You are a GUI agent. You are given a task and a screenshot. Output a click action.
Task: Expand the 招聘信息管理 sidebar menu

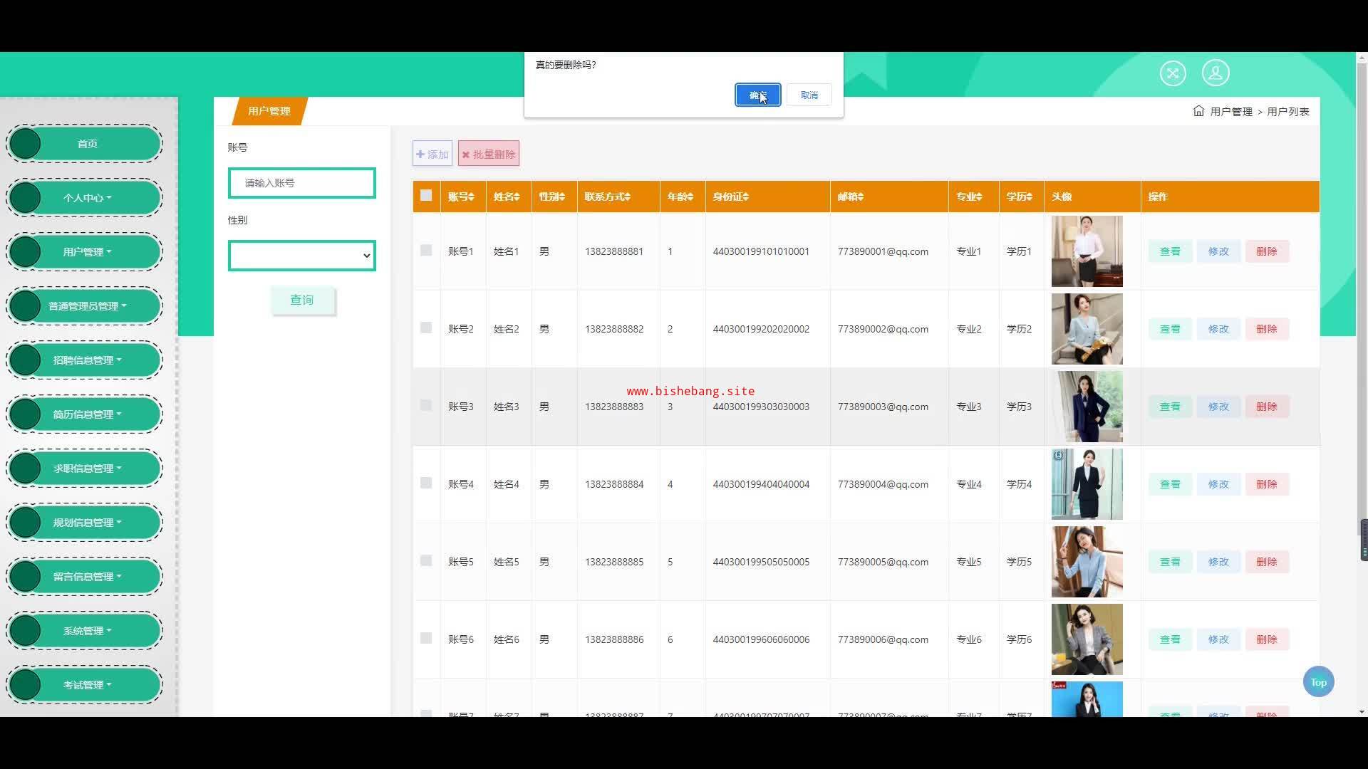(87, 360)
